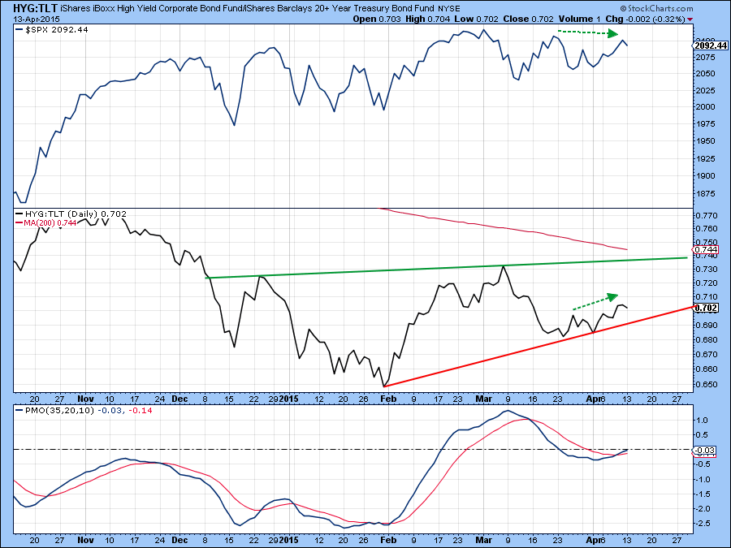Screen dimensions: 731x548
Task: Click 2015 on the date axis under the PMO panel
Action: pyautogui.click(x=289, y=540)
